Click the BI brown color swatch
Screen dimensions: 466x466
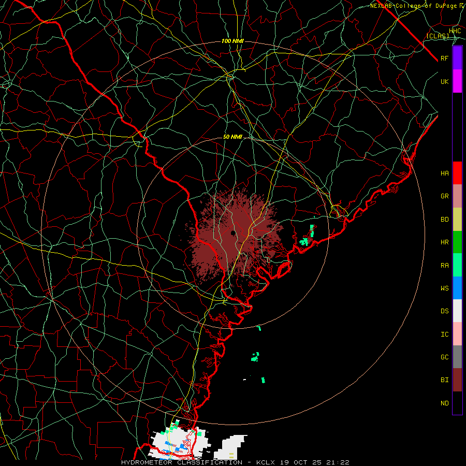pyautogui.click(x=457, y=380)
